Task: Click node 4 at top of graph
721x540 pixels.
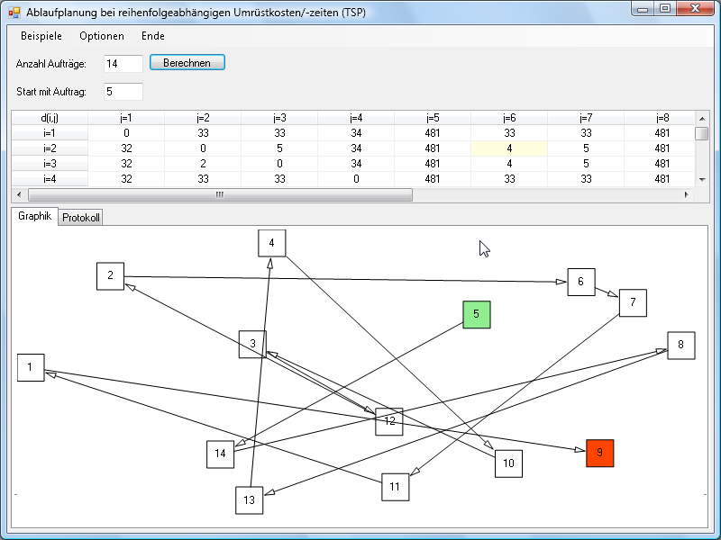Action: point(271,243)
